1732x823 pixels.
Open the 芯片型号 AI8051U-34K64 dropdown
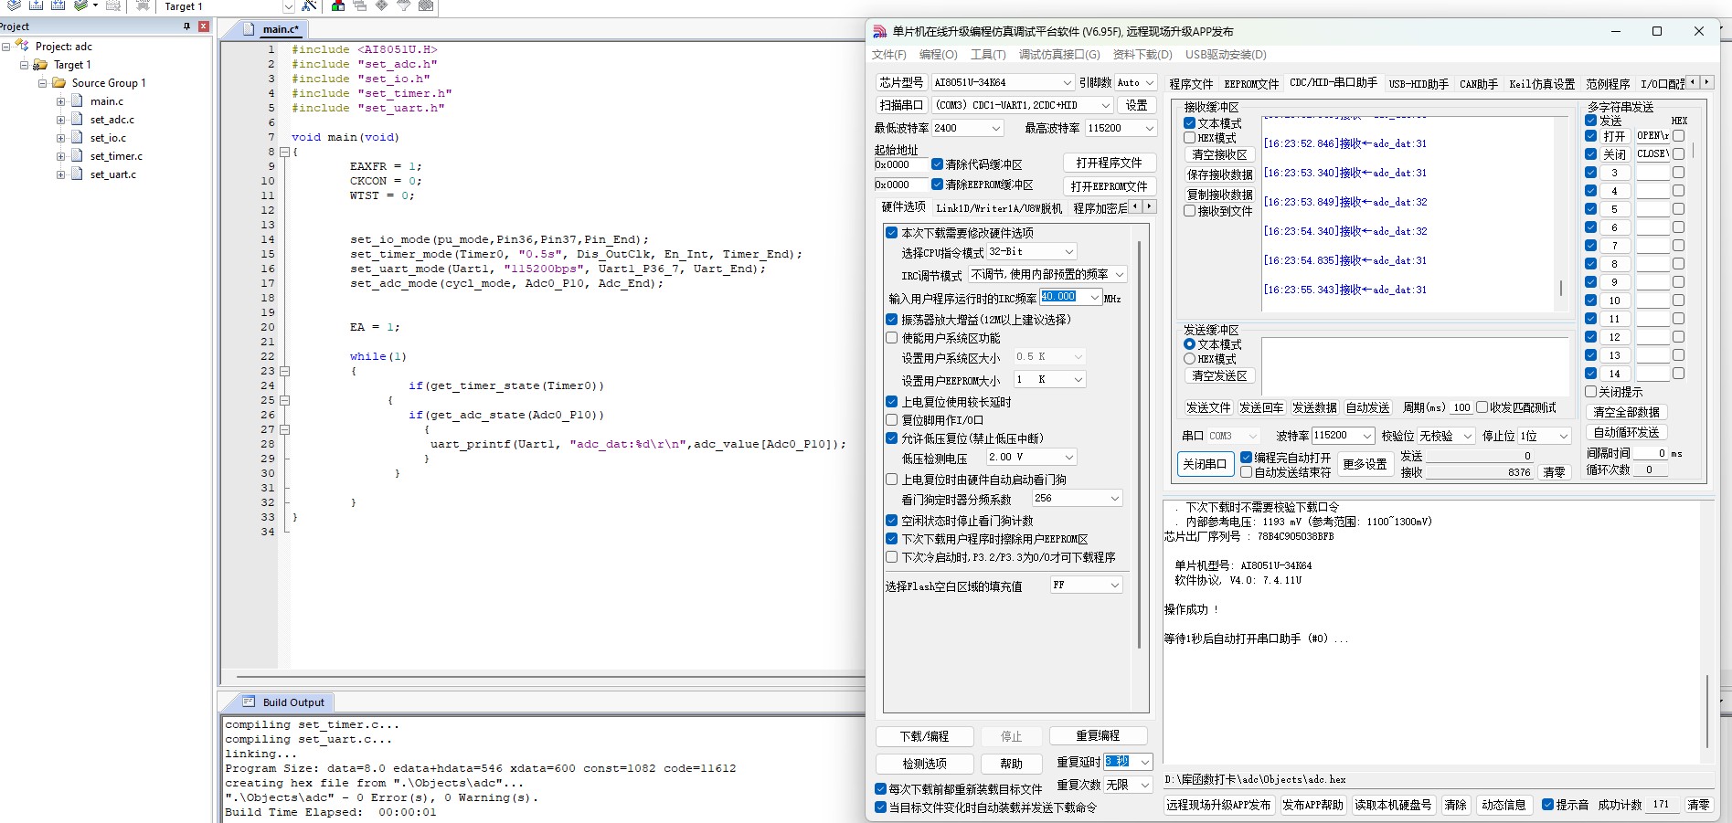click(x=1003, y=82)
